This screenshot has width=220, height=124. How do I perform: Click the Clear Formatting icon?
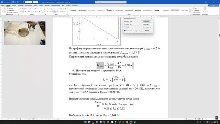pos(44,9)
